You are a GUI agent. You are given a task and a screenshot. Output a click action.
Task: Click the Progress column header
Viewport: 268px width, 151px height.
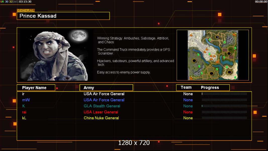pos(210,88)
